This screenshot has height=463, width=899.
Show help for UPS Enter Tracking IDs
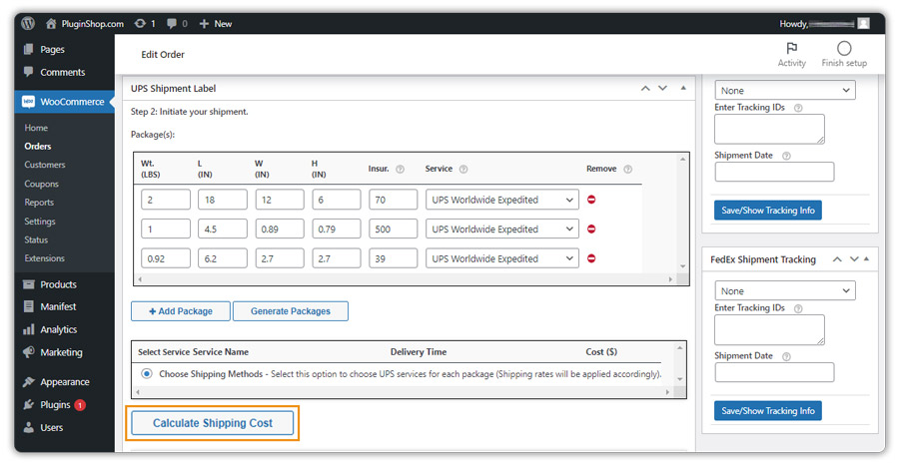tap(798, 108)
